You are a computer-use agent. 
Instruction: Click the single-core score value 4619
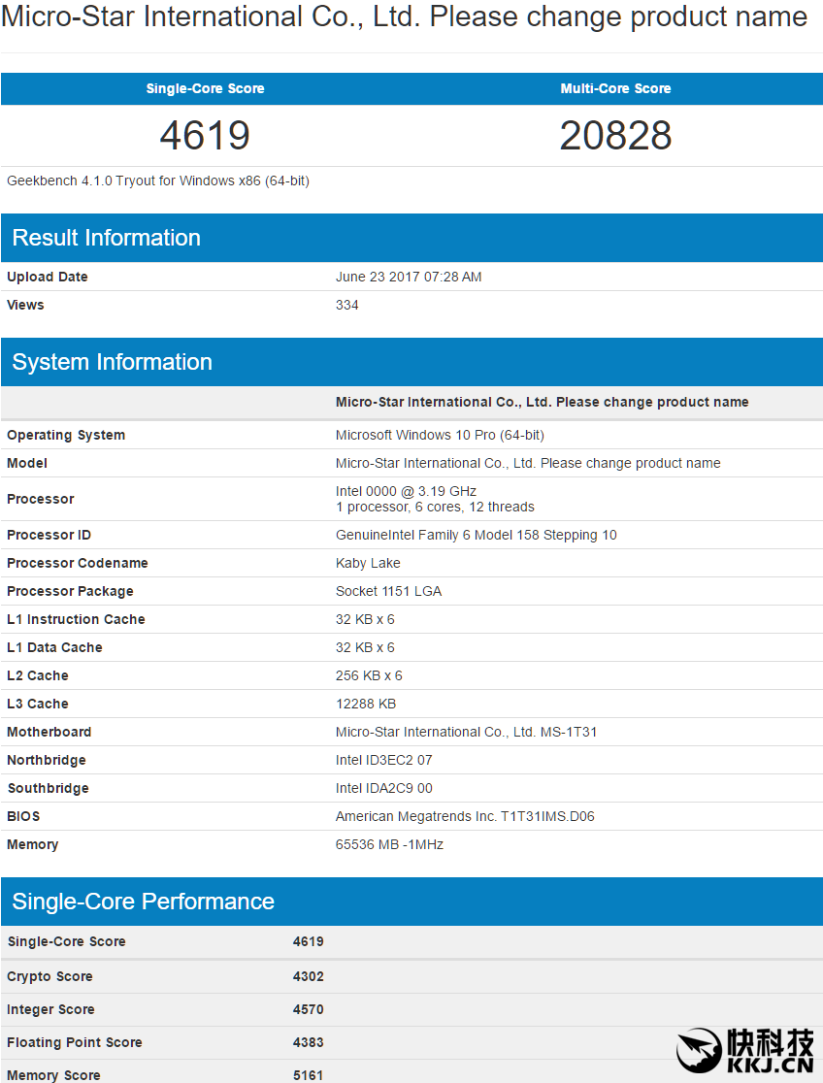(205, 135)
